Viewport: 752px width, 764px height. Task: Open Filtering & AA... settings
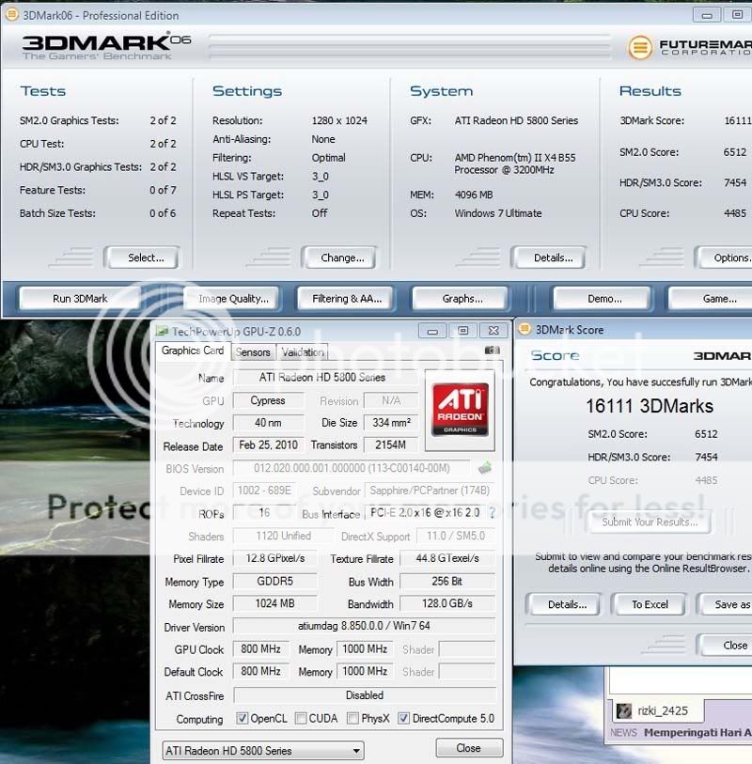347,299
